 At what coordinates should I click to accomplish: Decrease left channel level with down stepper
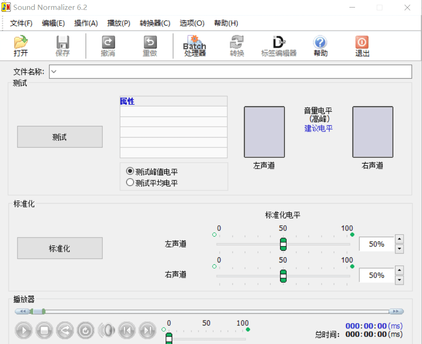(x=400, y=249)
